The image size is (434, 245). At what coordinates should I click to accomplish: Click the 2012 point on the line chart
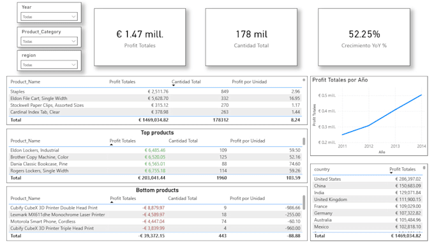click(369, 125)
